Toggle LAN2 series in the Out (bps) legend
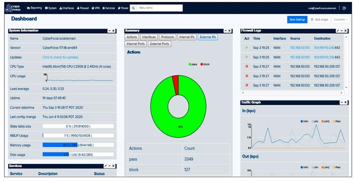 [325, 168]
